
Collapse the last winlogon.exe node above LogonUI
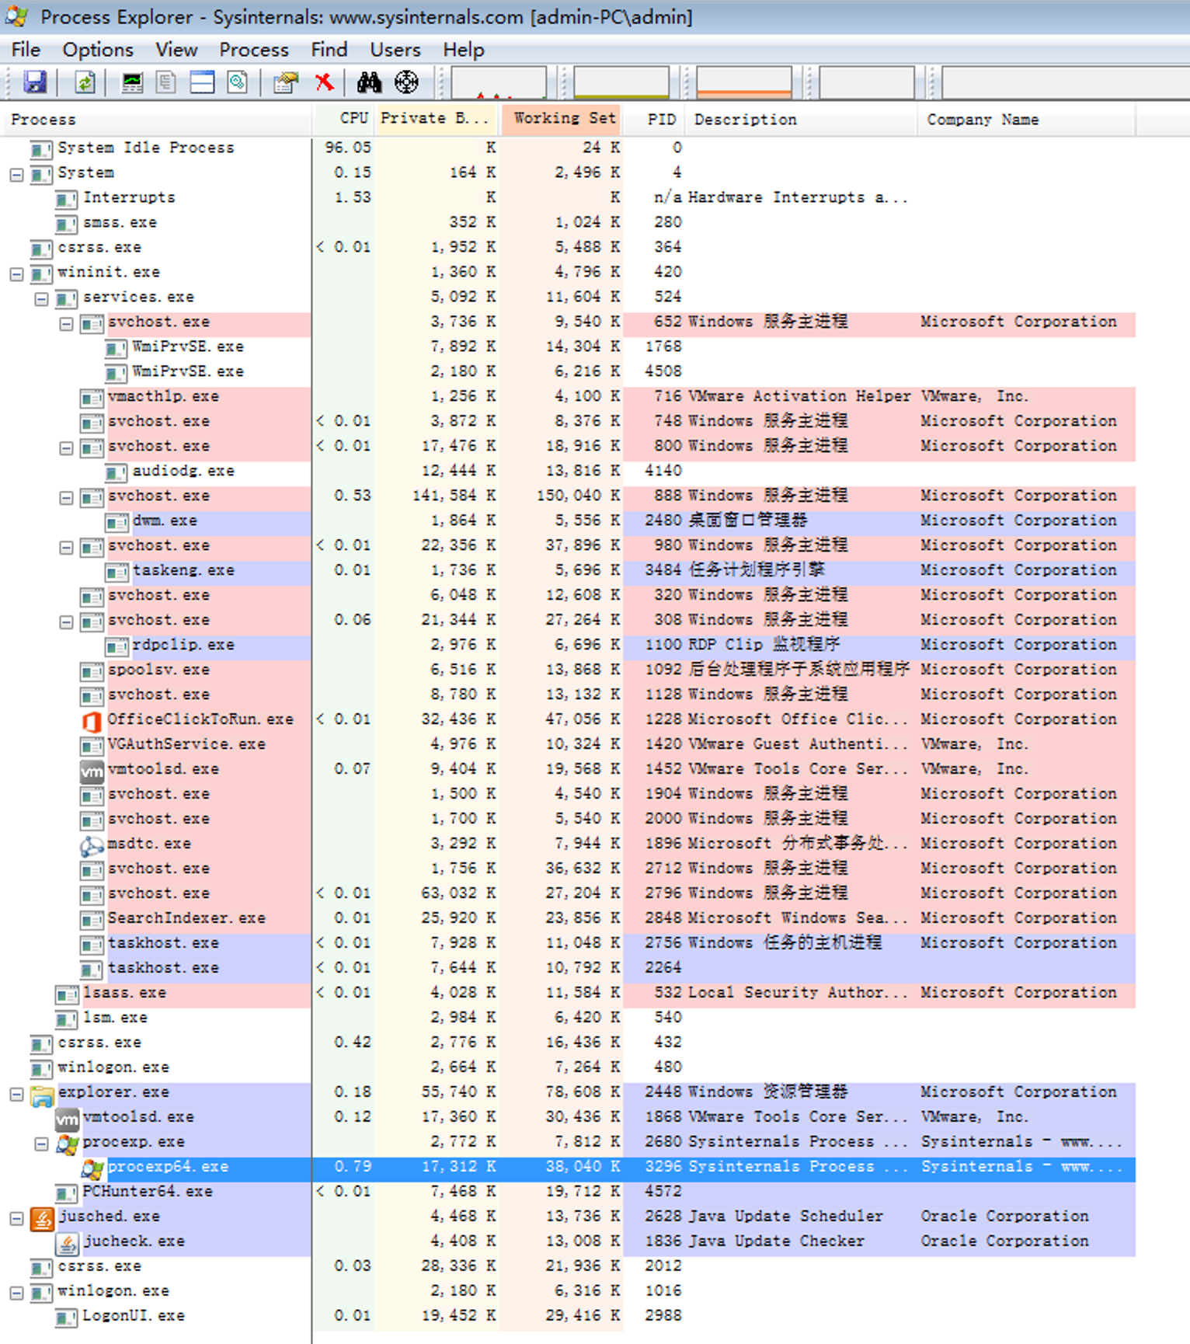(x=16, y=1293)
